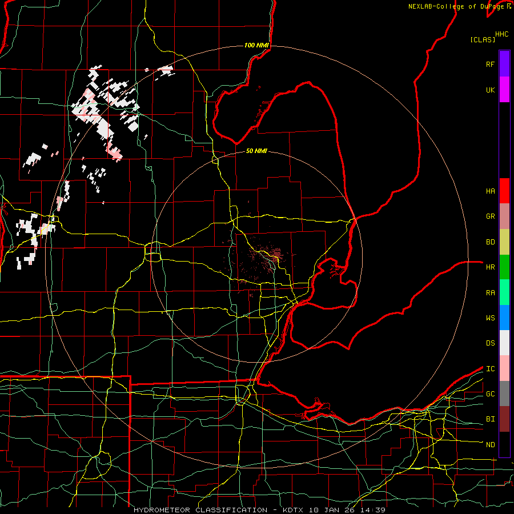Click the DS white legend swatch
This screenshot has width=514, height=514.
click(504, 343)
